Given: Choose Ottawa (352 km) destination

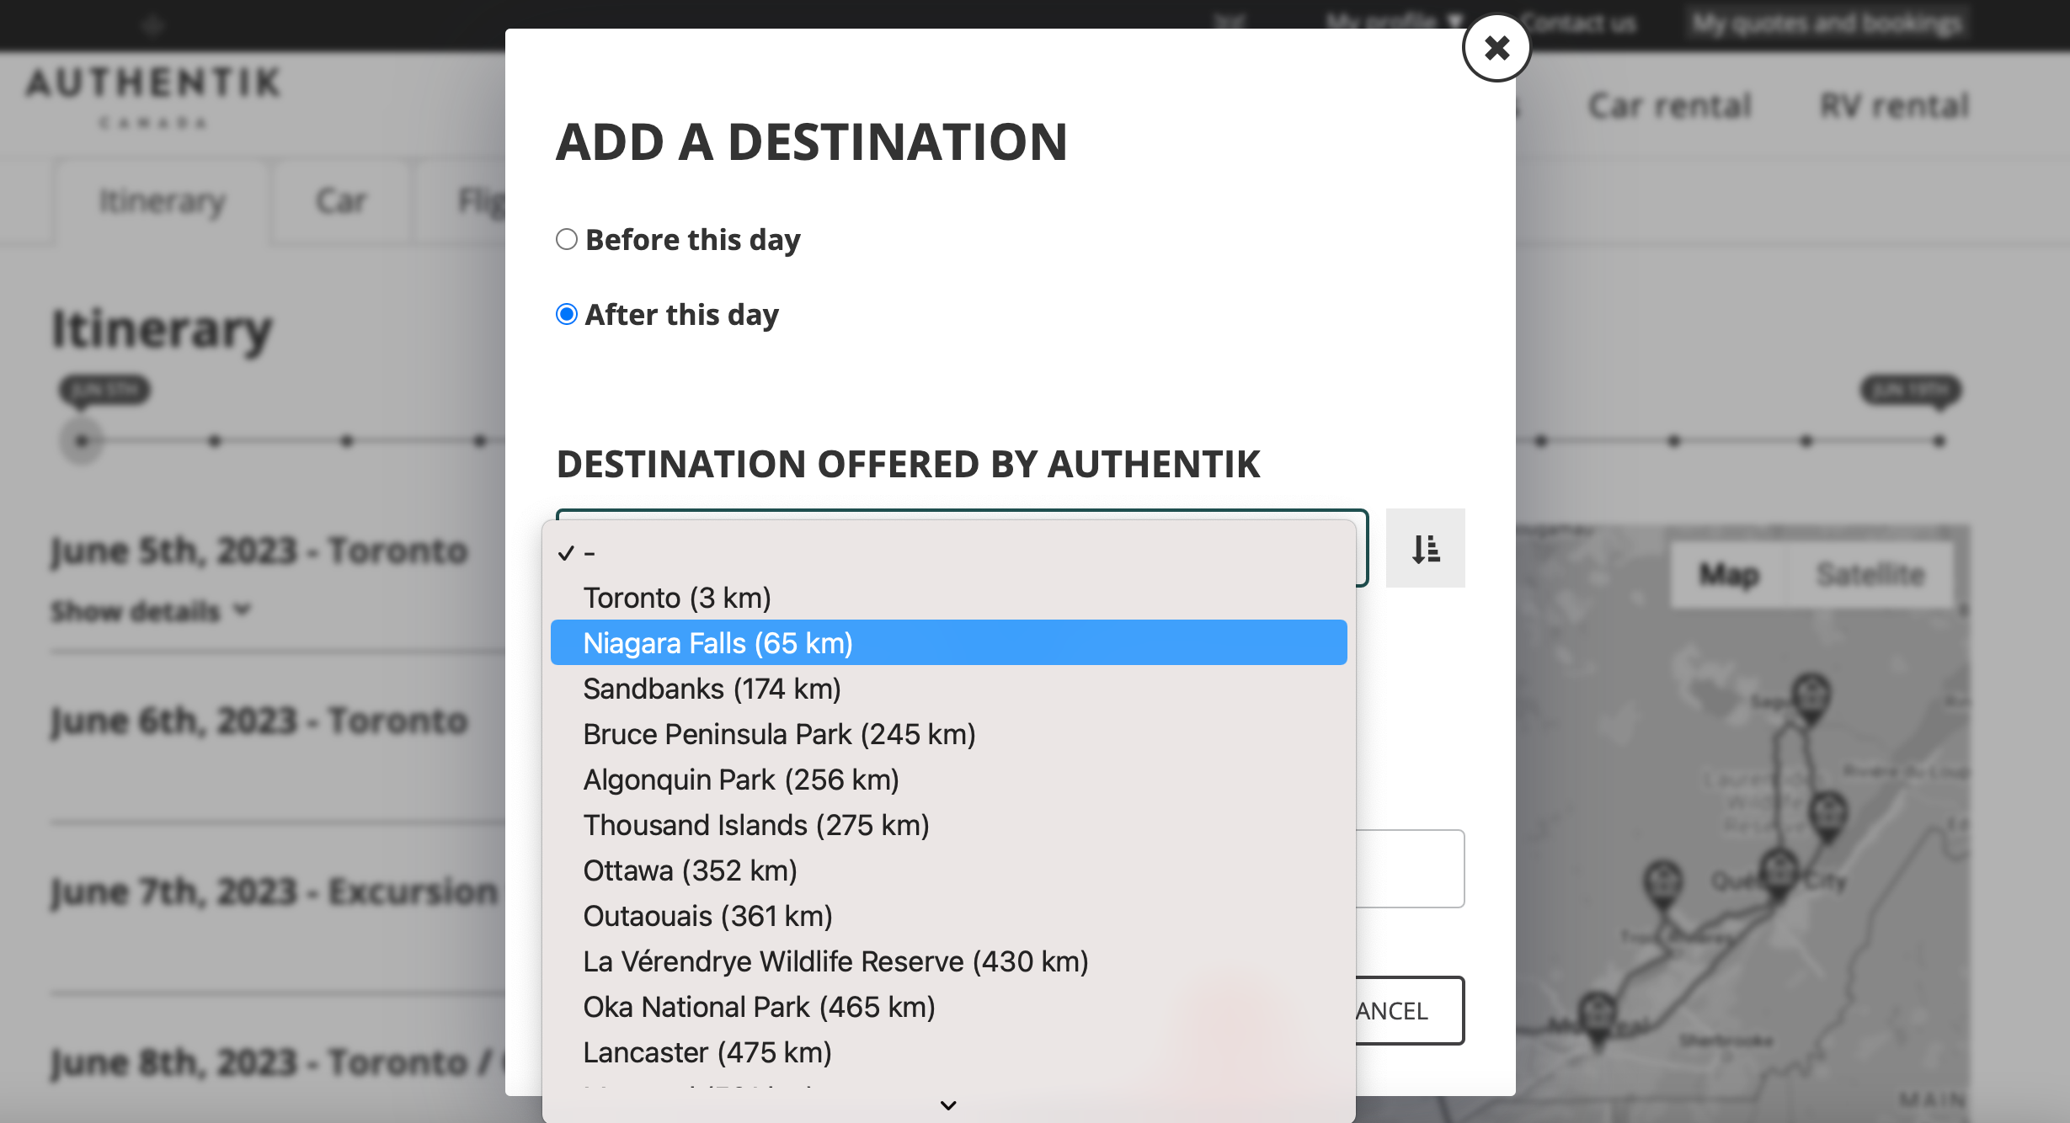Looking at the screenshot, I should coord(949,870).
